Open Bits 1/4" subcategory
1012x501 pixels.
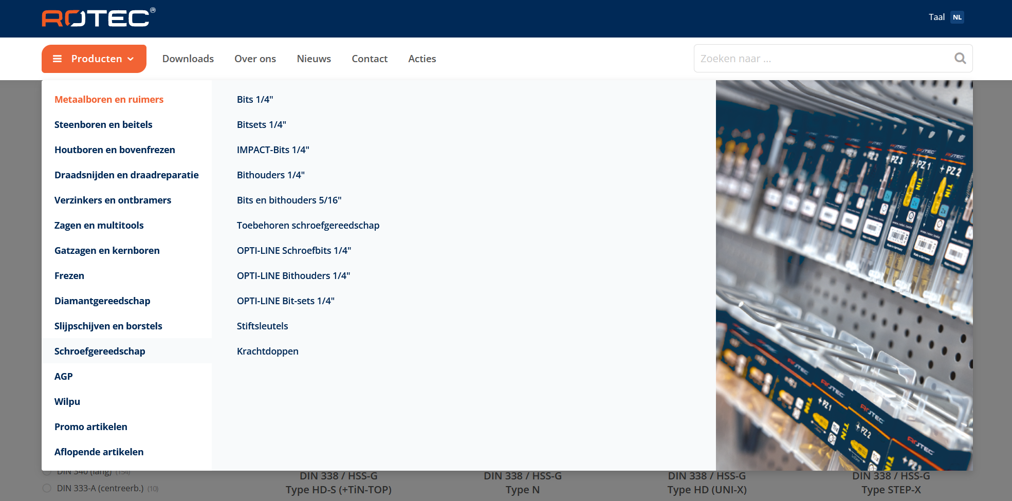coord(255,100)
